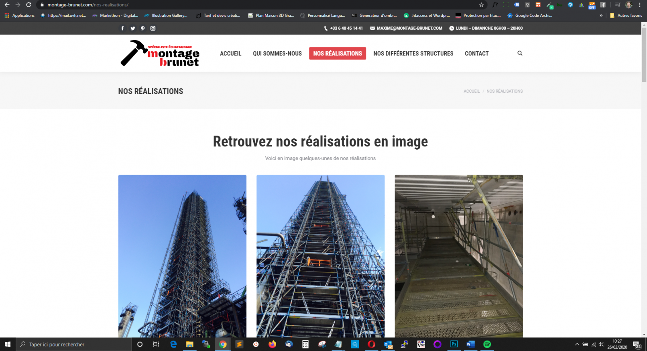Click the Accueil breadcrumb link

471,91
